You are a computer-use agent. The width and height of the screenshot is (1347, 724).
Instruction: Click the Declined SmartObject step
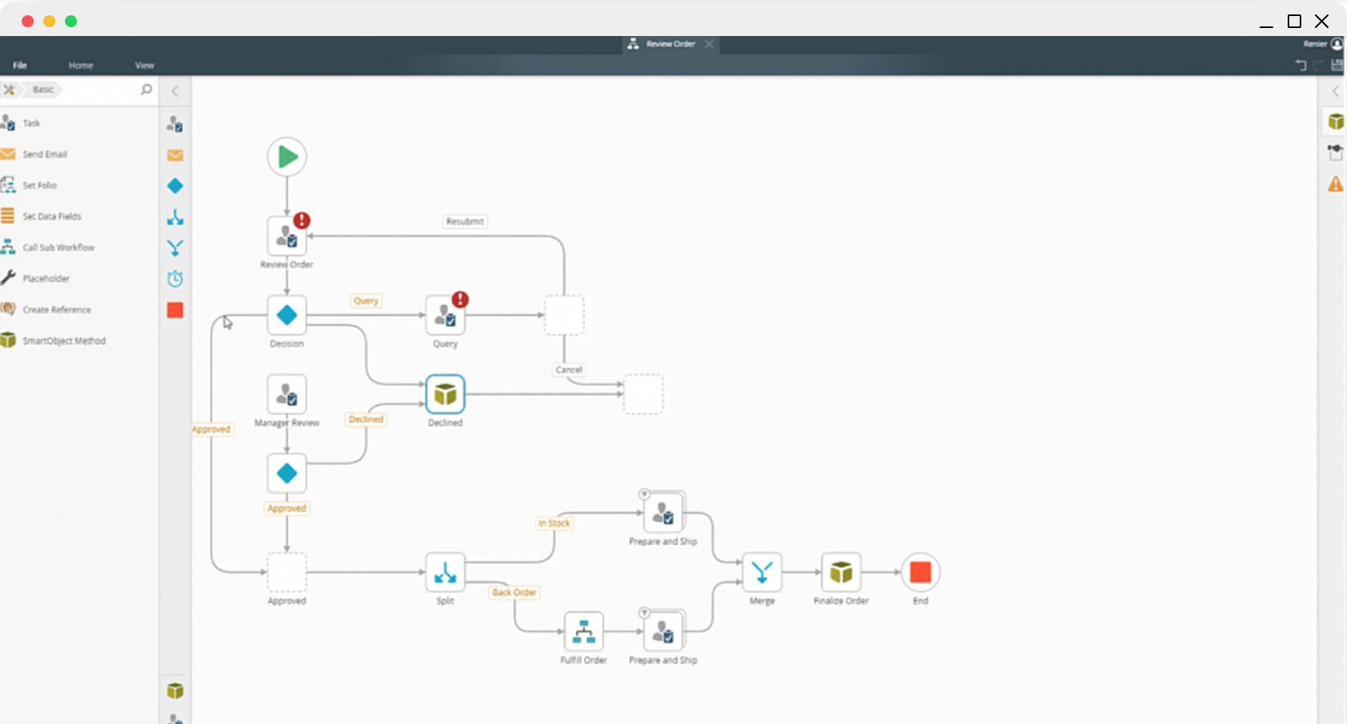tap(445, 394)
